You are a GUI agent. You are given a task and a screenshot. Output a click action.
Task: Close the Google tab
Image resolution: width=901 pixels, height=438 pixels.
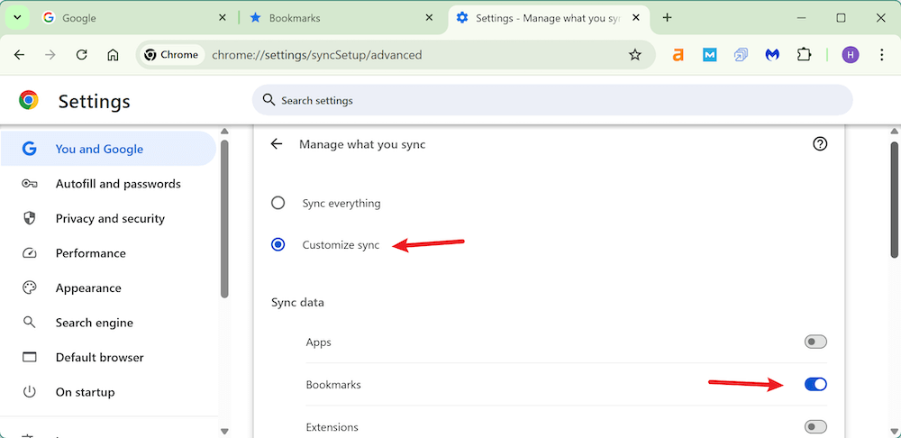point(223,18)
